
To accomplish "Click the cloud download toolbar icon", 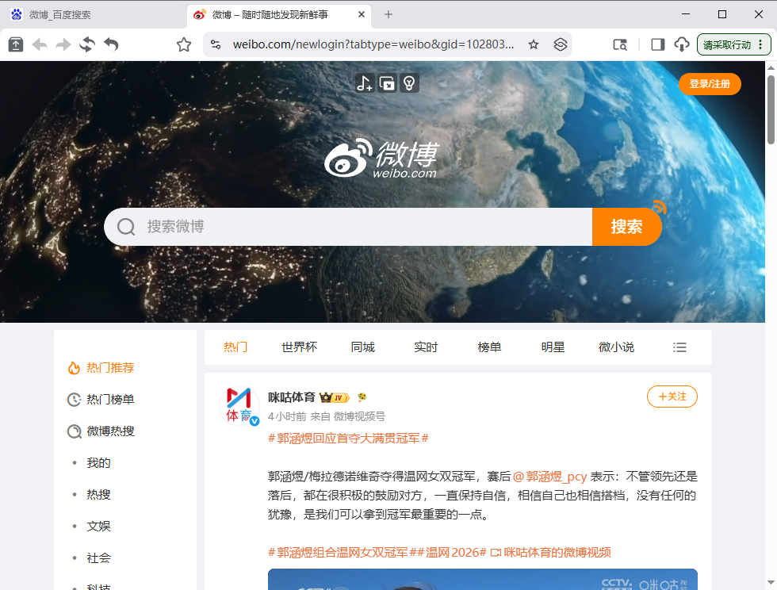I will click(682, 44).
